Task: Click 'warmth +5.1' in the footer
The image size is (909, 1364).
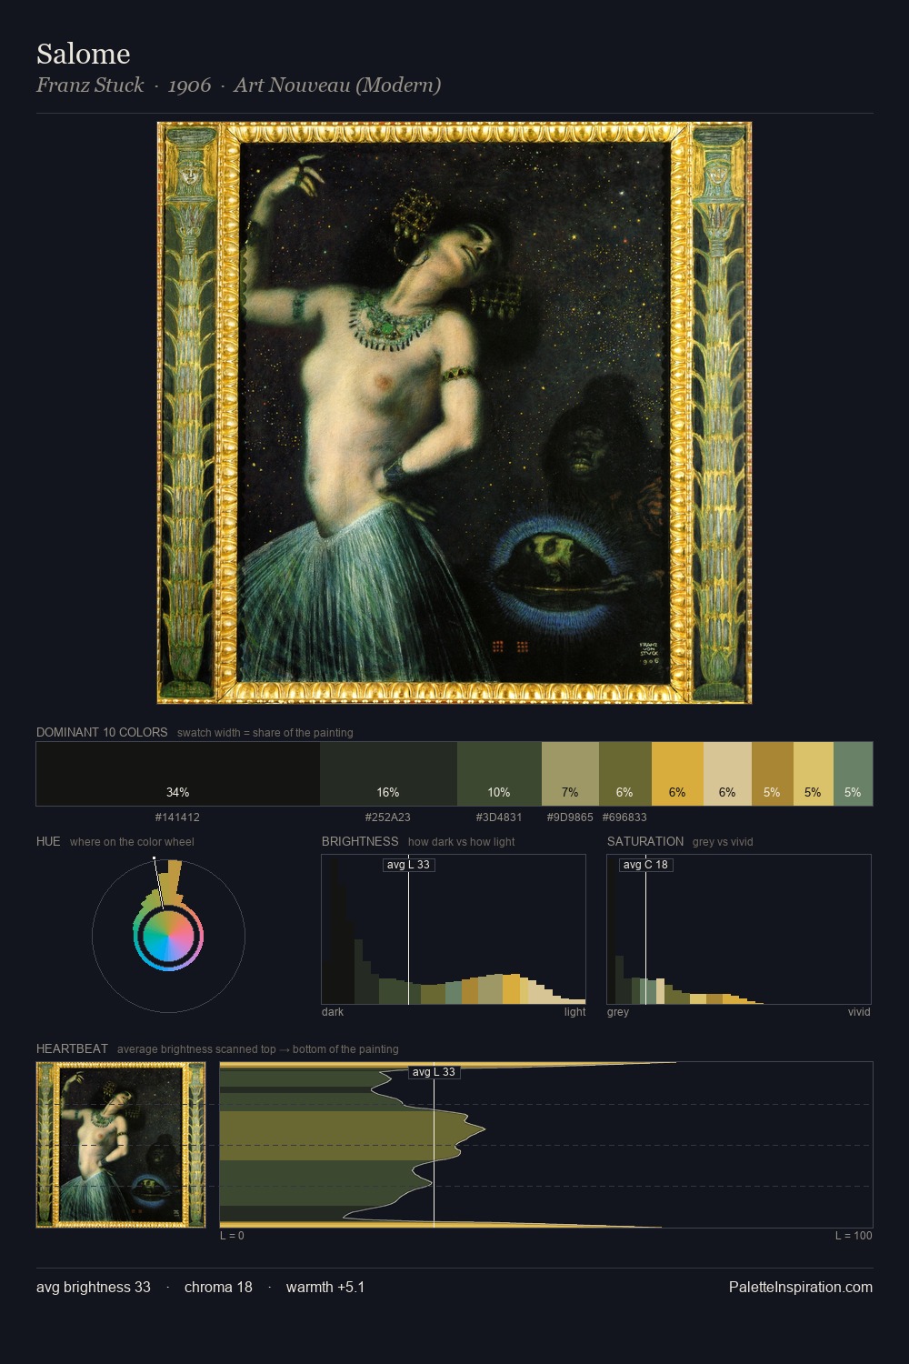Action: [x=325, y=1288]
